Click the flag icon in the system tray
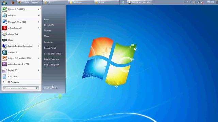Screen dimensions: 218x122 pos(194,2)
